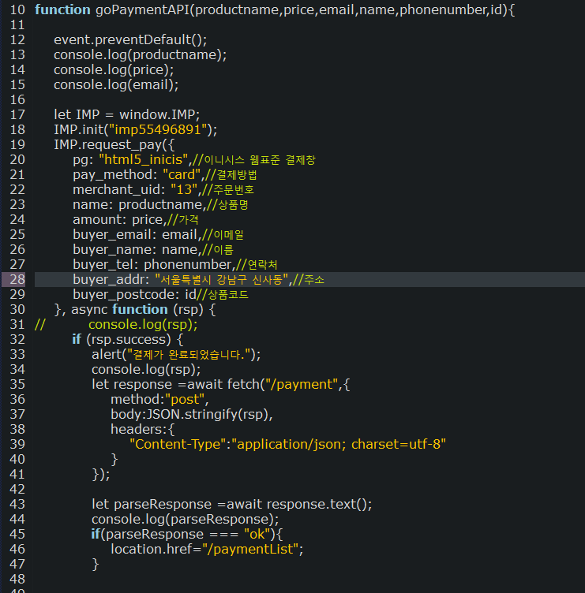Click 'let parseResponse' on line 43
The image size is (585, 593).
152,504
